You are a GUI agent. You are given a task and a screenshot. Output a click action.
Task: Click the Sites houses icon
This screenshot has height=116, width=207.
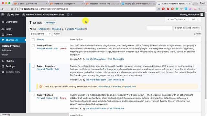pyautogui.click(x=3, y=29)
